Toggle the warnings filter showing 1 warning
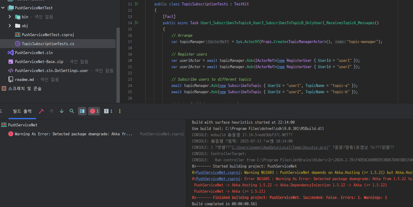The height and width of the screenshot is (207, 413). (x=108, y=111)
